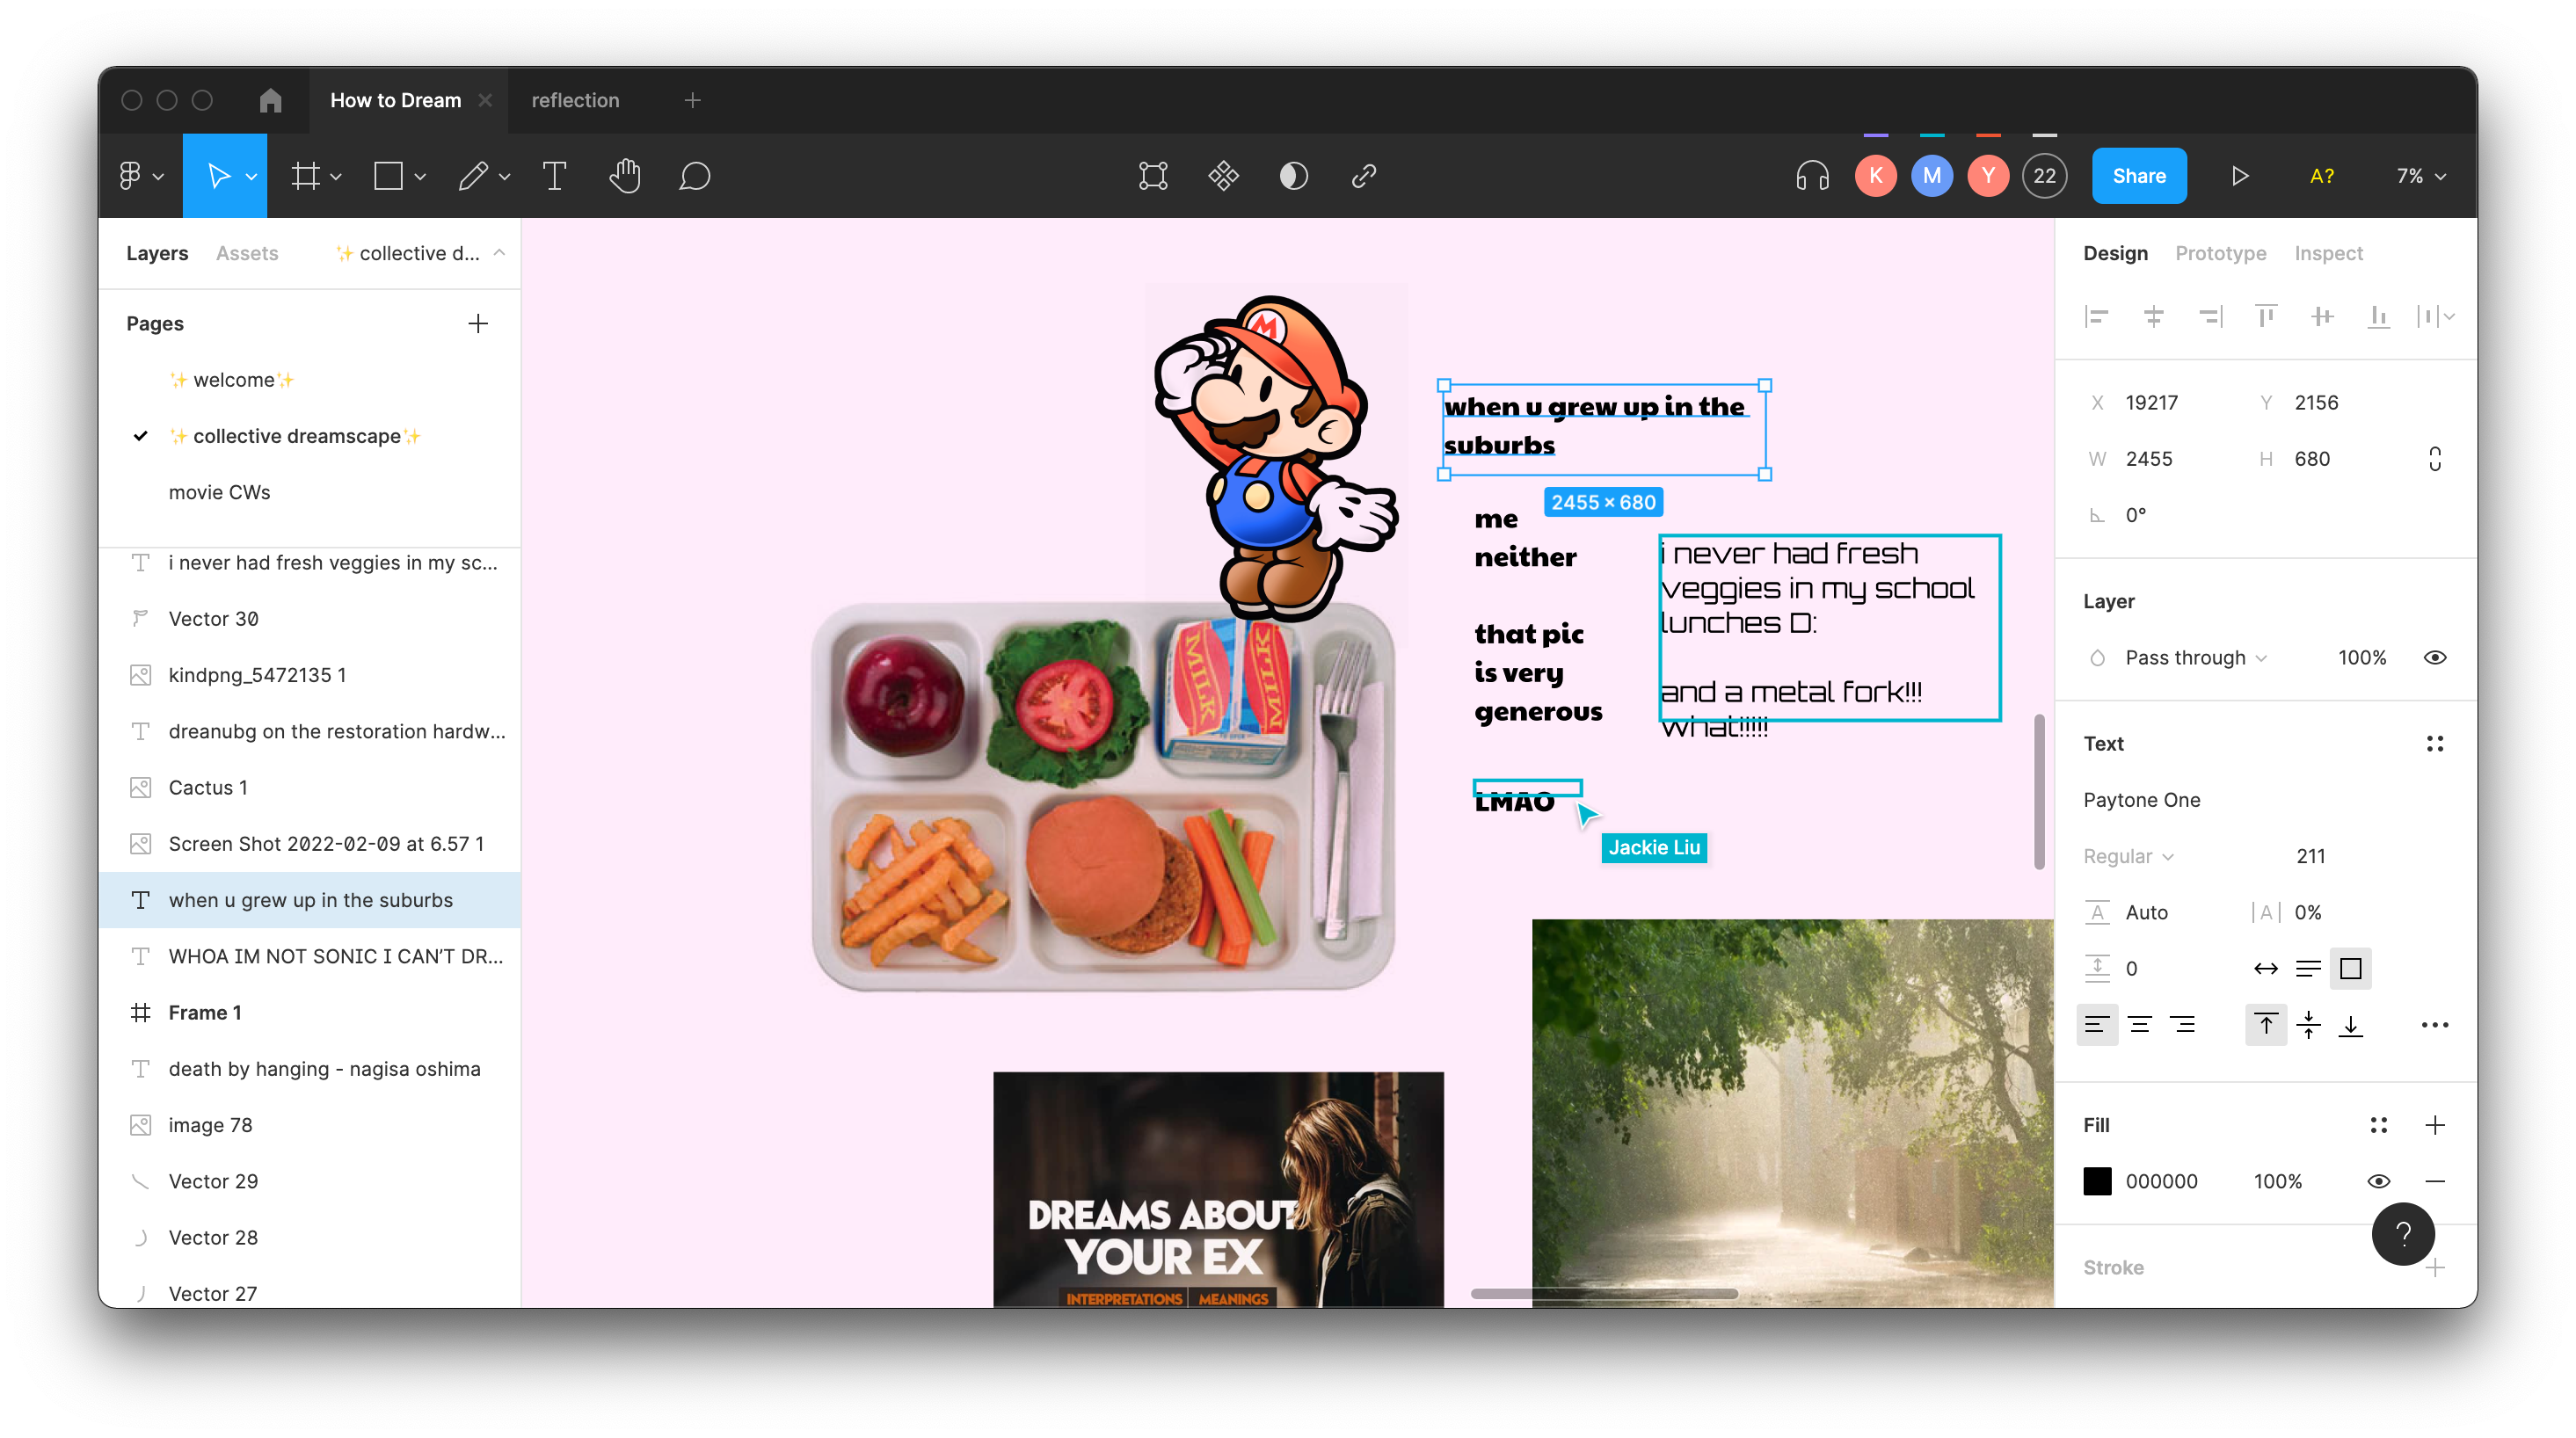Screen dimensions: 2576x1438
Task: Select the Cactus 1 layer
Action: click(208, 787)
